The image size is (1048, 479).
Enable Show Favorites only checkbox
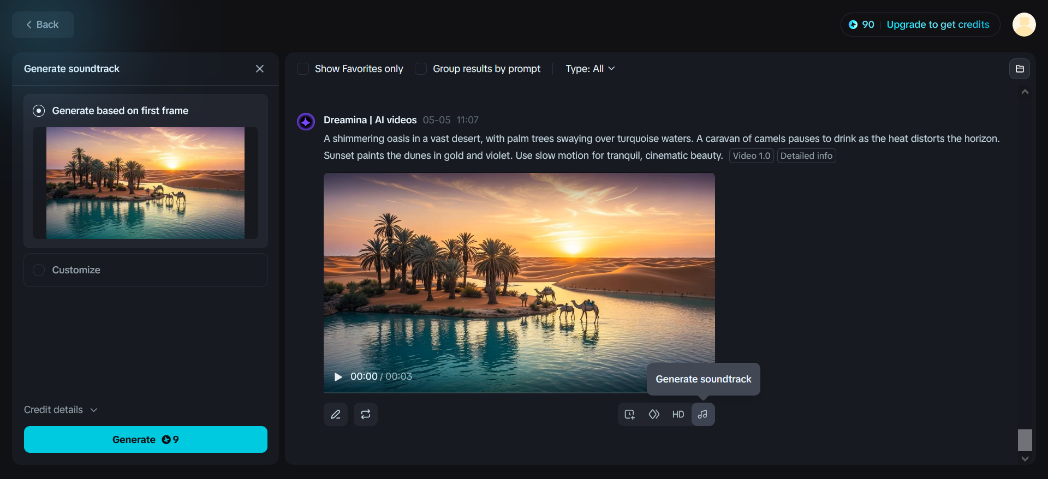303,69
